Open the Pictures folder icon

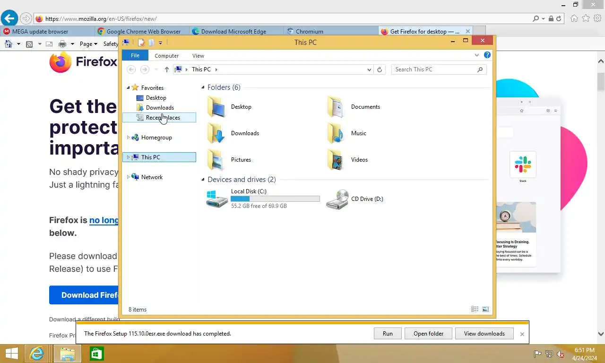click(217, 160)
